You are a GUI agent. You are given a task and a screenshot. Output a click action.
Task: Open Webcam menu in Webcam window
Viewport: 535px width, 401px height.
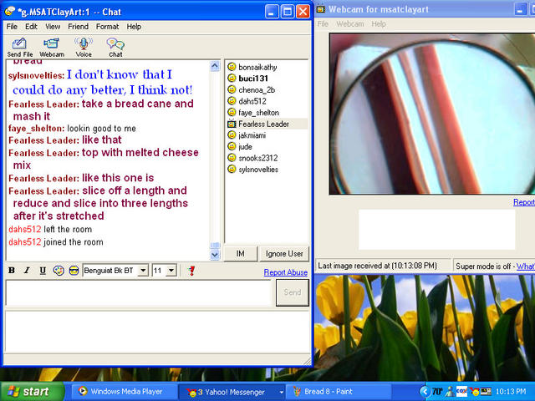(349, 24)
